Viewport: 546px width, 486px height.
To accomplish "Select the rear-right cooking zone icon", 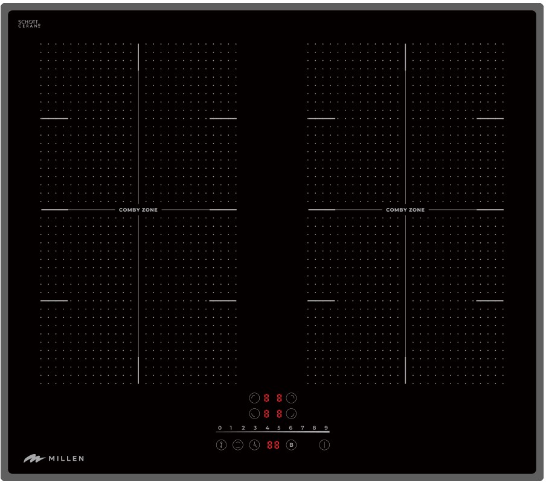I will pos(292,398).
